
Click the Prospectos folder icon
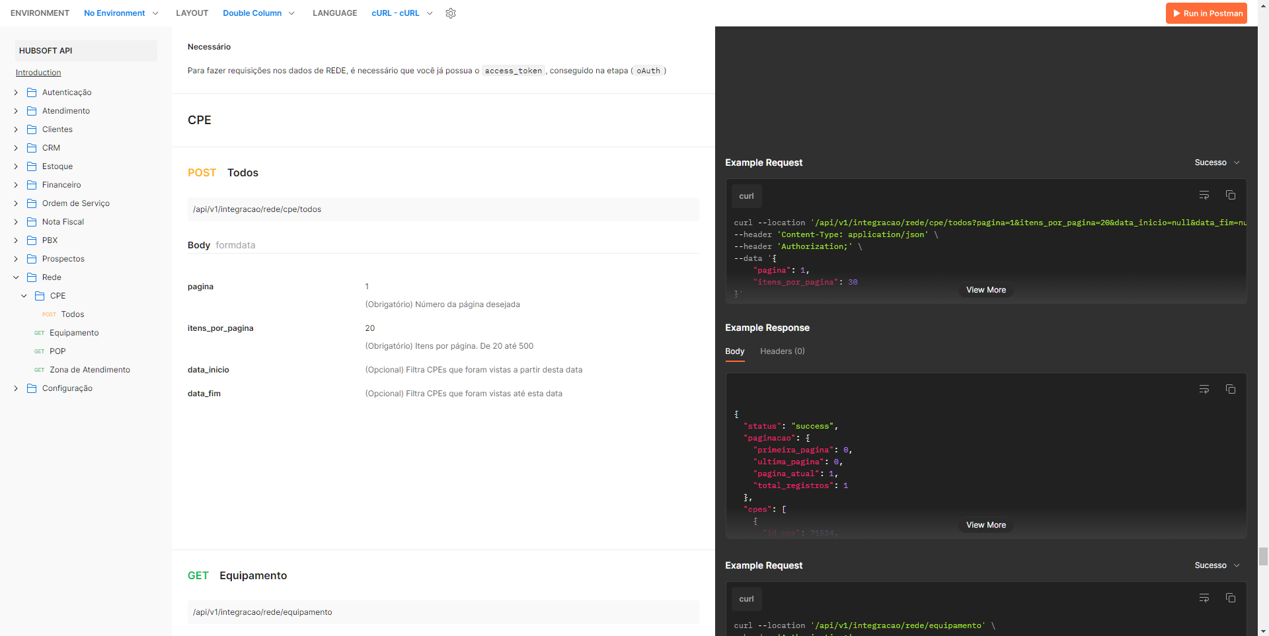click(x=32, y=259)
